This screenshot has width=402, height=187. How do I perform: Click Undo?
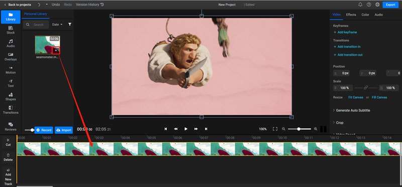(56, 5)
